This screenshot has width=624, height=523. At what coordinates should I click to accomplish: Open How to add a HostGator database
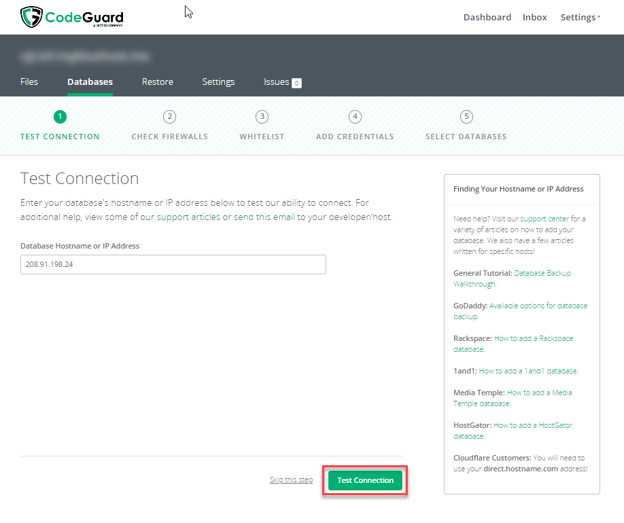532,425
